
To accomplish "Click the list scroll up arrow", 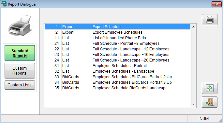I will [x=193, y=27].
